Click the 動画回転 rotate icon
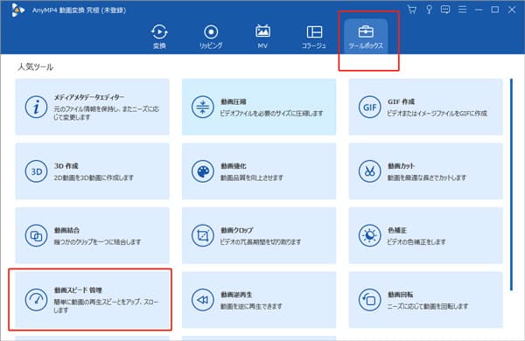 click(x=369, y=300)
